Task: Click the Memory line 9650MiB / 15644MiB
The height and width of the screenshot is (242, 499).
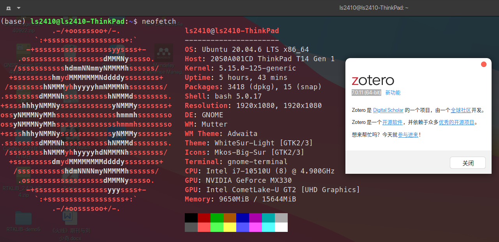Action: [x=241, y=199]
